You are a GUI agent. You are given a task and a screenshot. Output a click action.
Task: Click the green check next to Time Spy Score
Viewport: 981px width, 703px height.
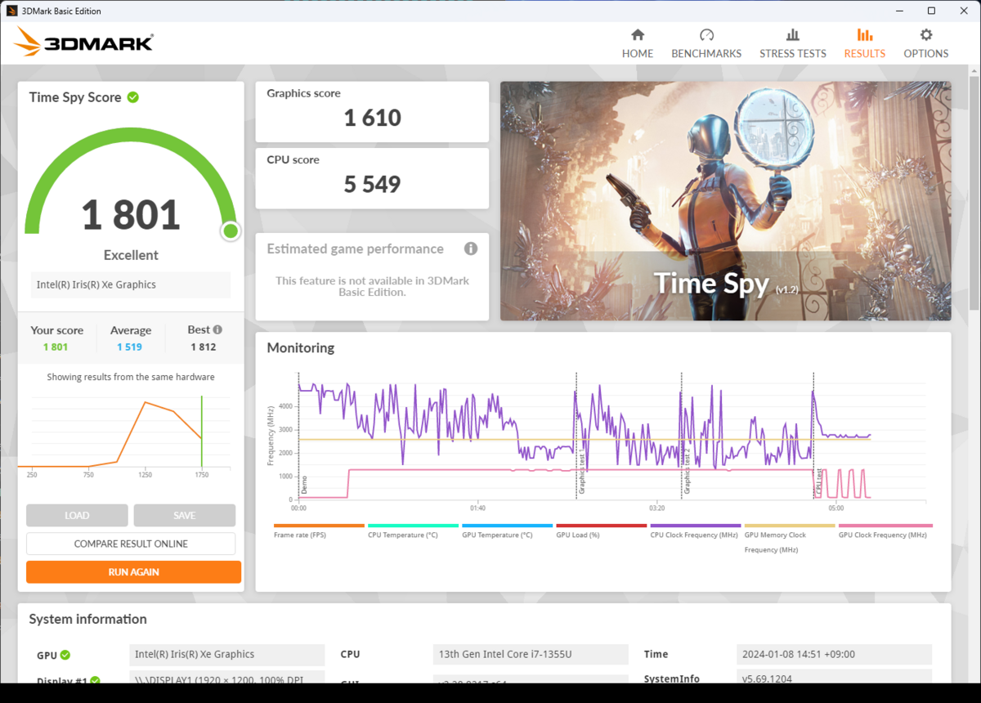(x=133, y=97)
